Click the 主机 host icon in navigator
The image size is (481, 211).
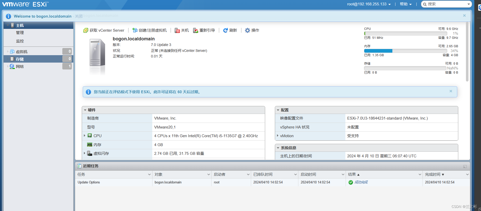12,25
